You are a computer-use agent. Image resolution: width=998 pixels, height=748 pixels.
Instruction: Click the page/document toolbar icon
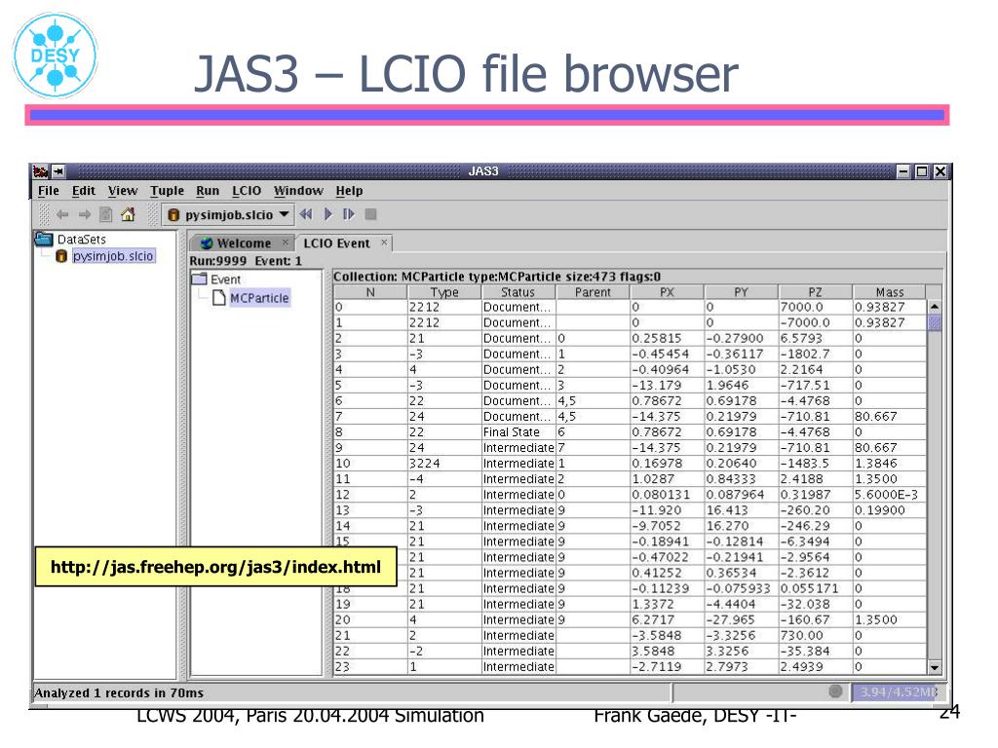click(x=106, y=215)
